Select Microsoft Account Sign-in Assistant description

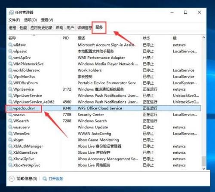[106, 45]
